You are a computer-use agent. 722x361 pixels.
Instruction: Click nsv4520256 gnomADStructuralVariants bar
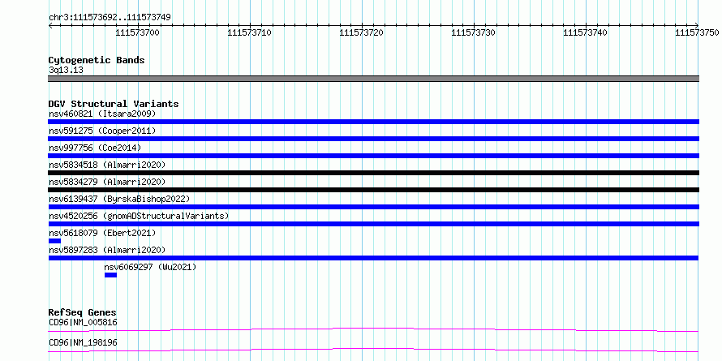pos(373,224)
